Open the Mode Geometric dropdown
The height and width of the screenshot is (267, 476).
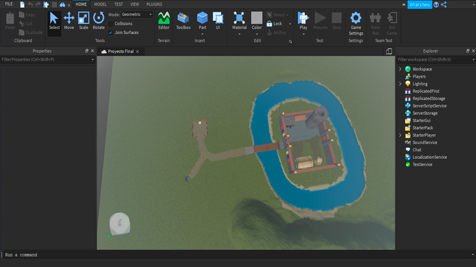pyautogui.click(x=136, y=14)
